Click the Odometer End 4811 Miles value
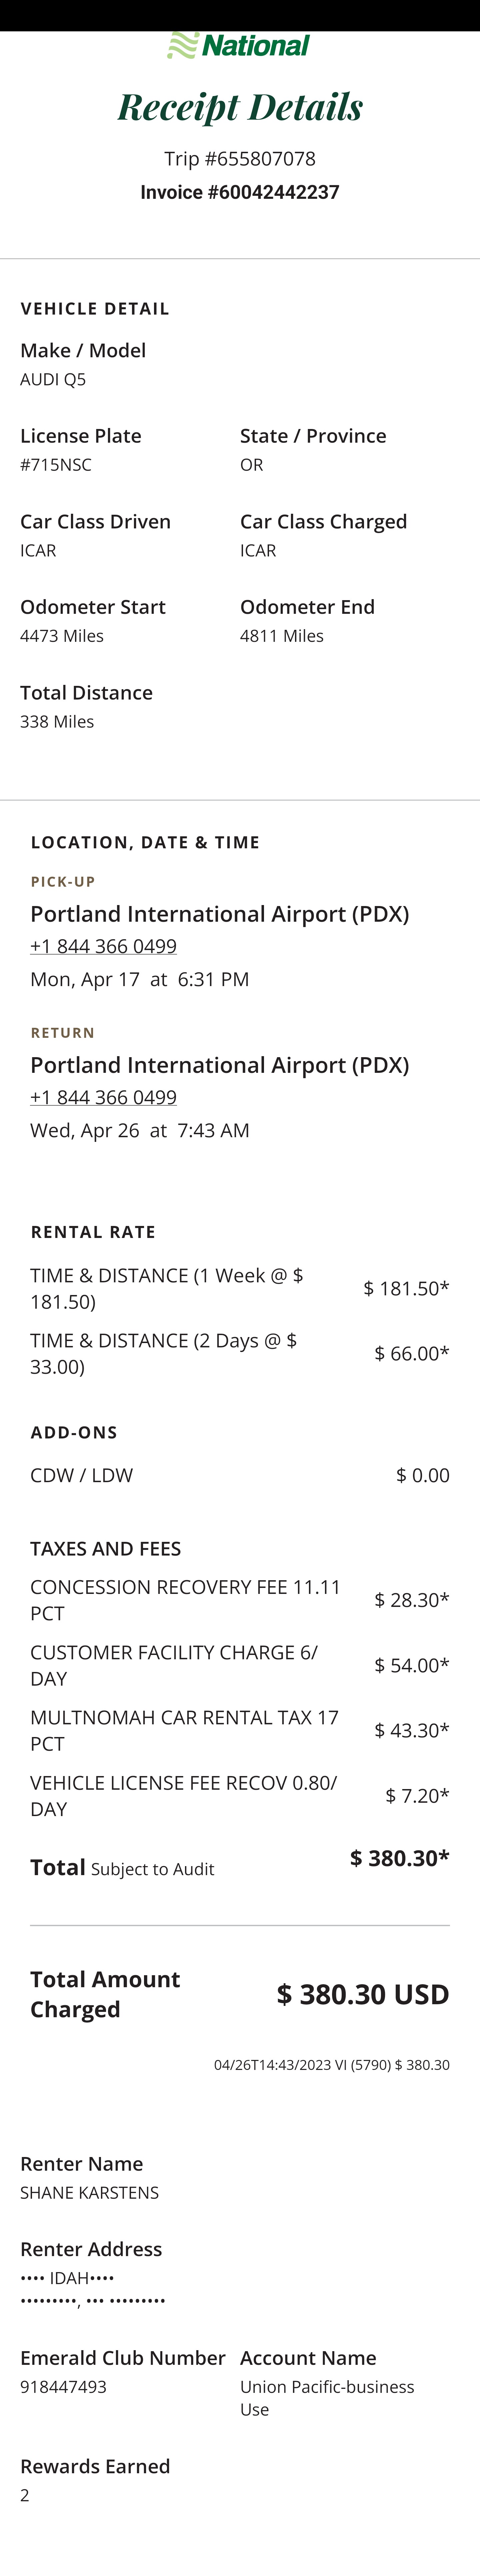 (282, 636)
